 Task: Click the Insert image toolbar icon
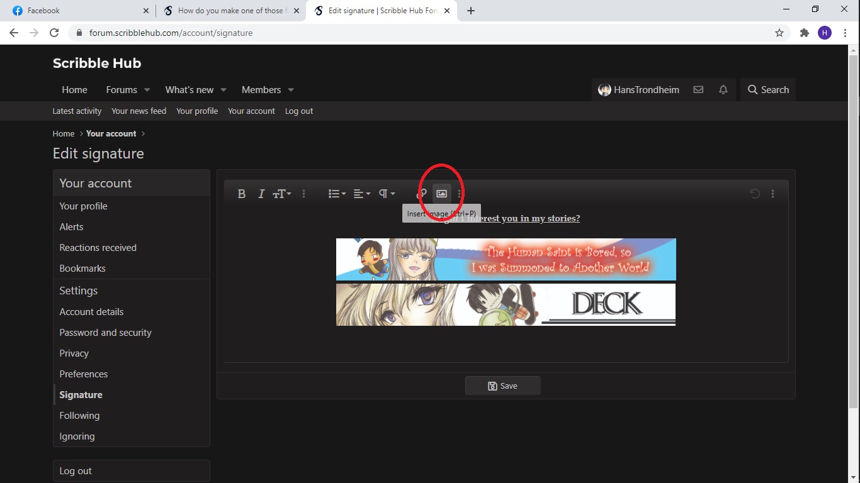(x=441, y=193)
